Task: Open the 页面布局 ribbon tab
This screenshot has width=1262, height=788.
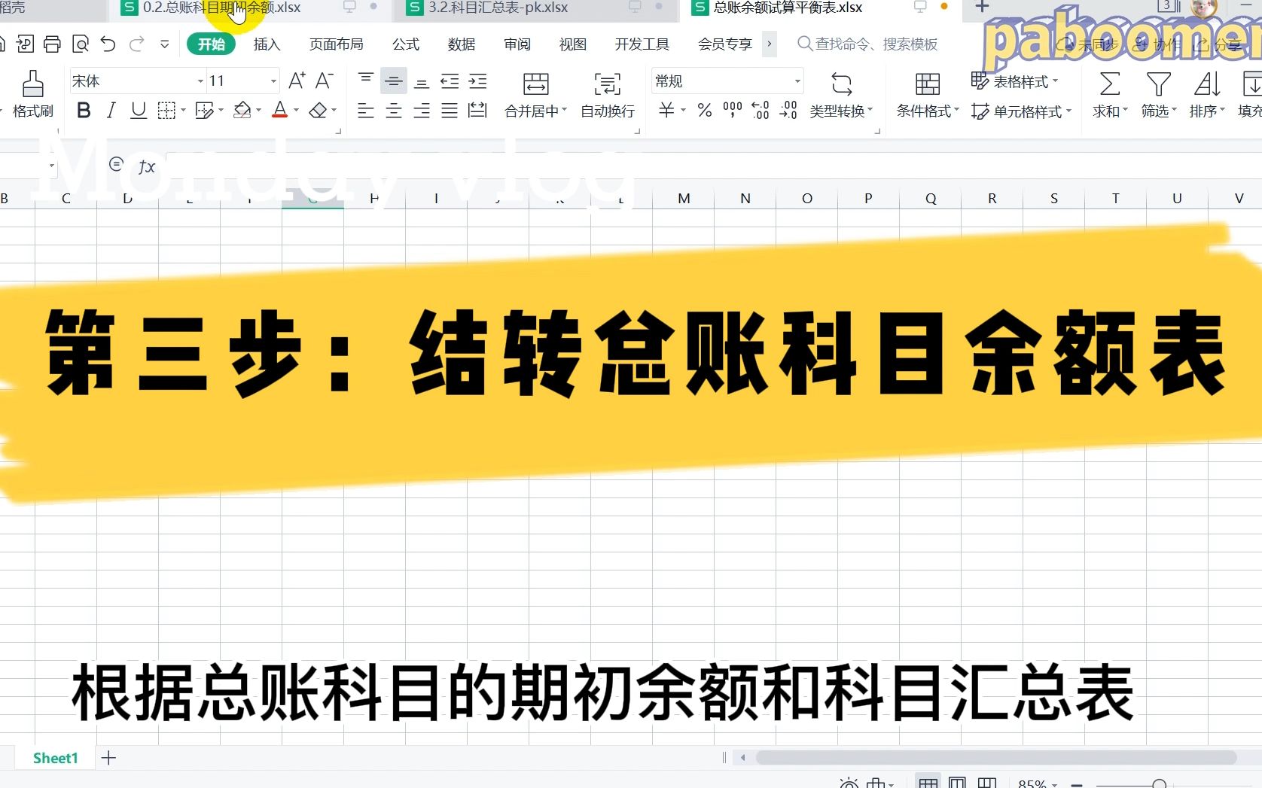Action: (336, 44)
